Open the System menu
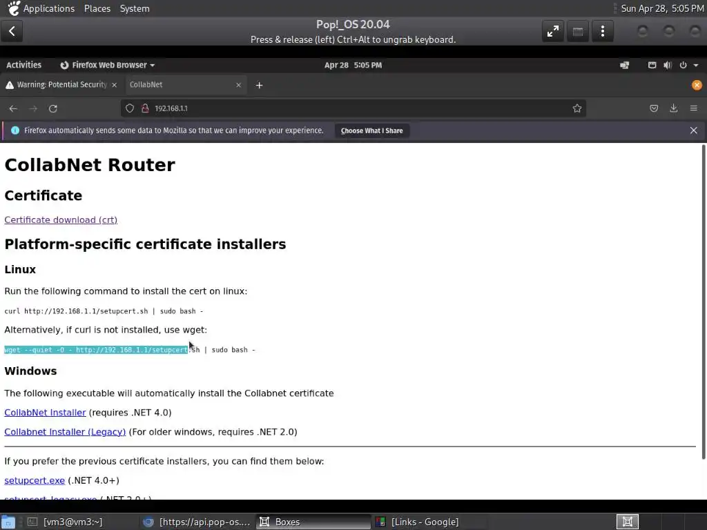Viewport: 707px width, 530px height. tap(135, 8)
